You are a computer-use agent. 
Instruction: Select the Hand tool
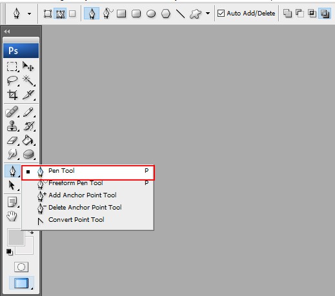(12, 216)
